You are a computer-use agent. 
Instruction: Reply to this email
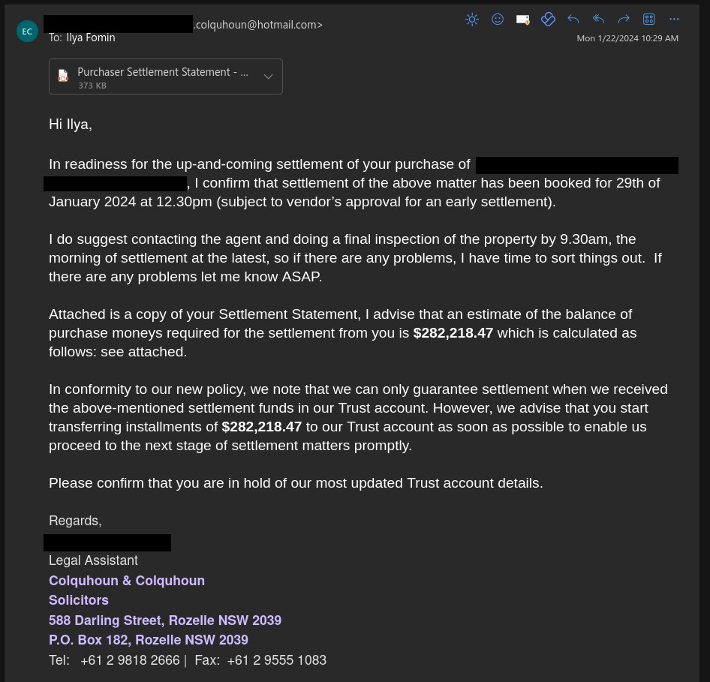pyautogui.click(x=573, y=20)
